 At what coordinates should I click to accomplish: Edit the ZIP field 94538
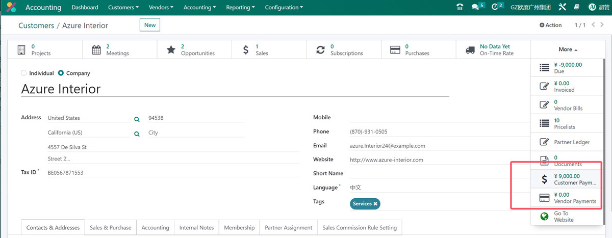click(196, 118)
